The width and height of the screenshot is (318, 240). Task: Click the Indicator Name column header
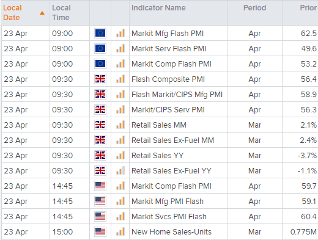point(158,8)
